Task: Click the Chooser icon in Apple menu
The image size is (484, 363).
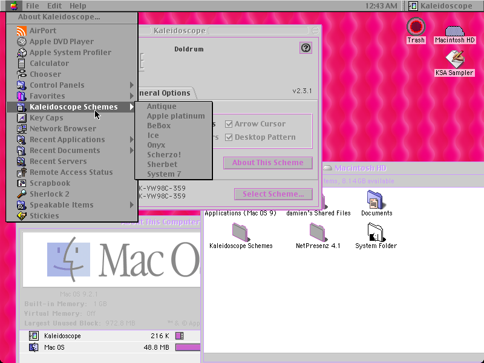Action: tap(22, 74)
